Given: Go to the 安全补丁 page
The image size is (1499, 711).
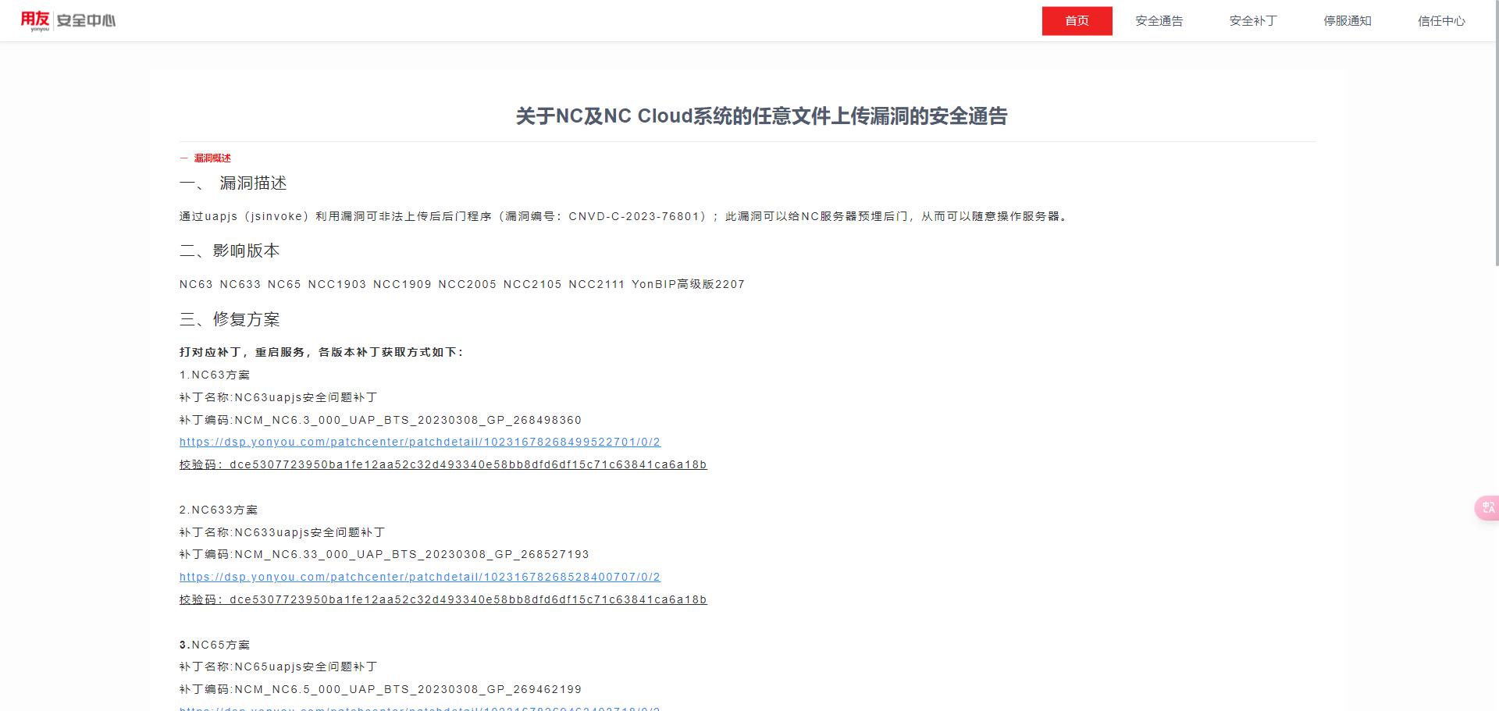Looking at the screenshot, I should click(1252, 21).
